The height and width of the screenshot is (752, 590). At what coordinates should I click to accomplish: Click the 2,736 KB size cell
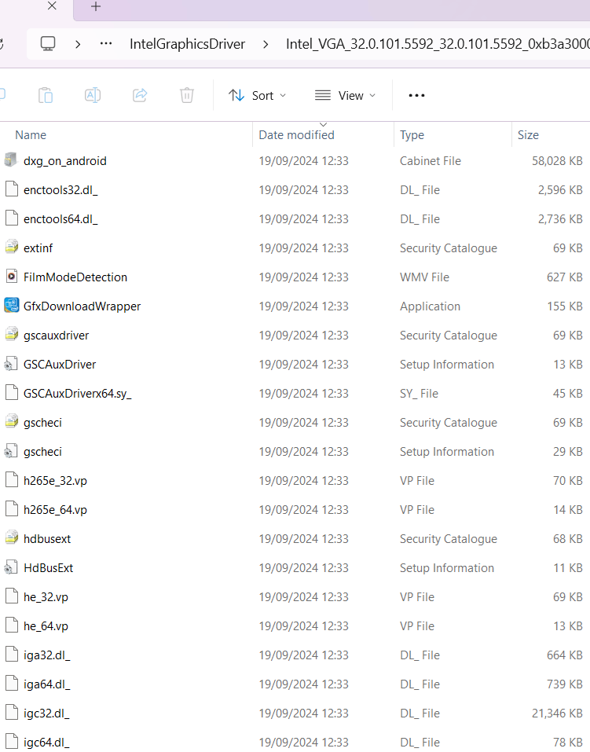click(560, 218)
